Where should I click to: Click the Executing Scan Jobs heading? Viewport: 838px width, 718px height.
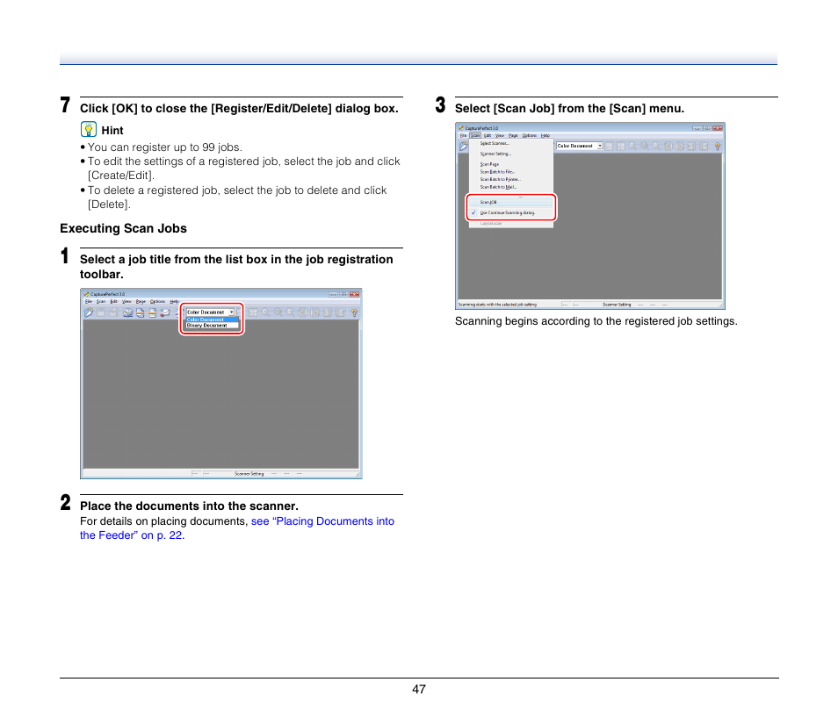(124, 228)
